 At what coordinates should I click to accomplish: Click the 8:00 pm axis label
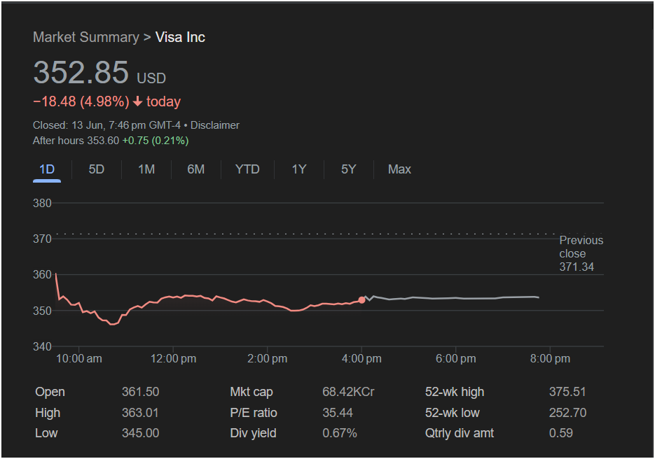coord(550,359)
